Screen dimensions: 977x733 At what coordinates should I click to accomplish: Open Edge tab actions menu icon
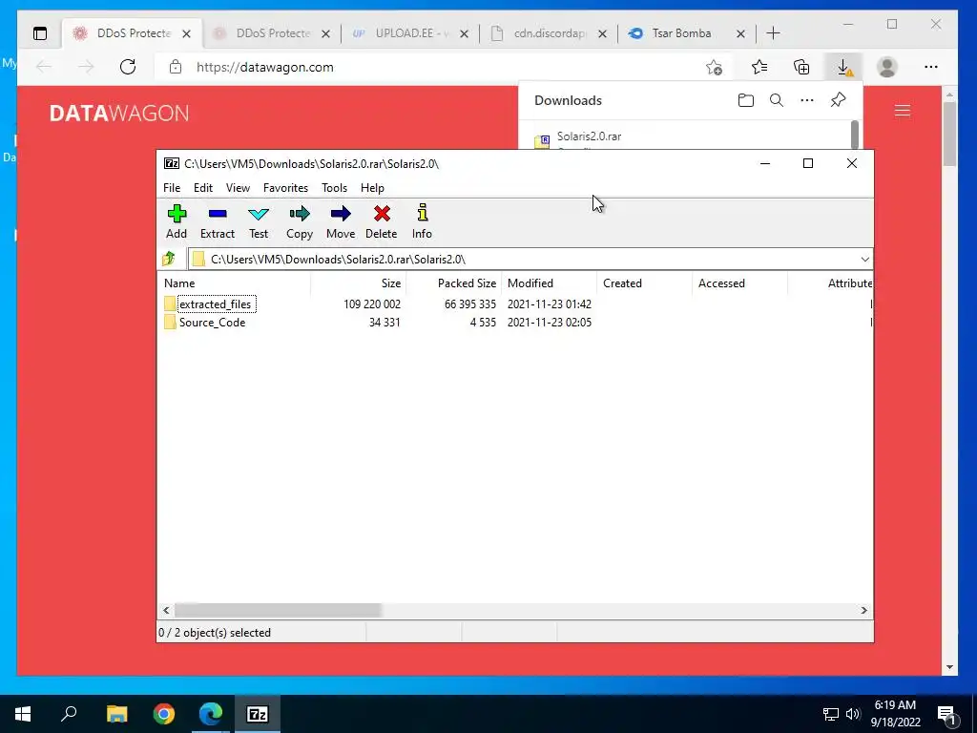[x=40, y=33]
